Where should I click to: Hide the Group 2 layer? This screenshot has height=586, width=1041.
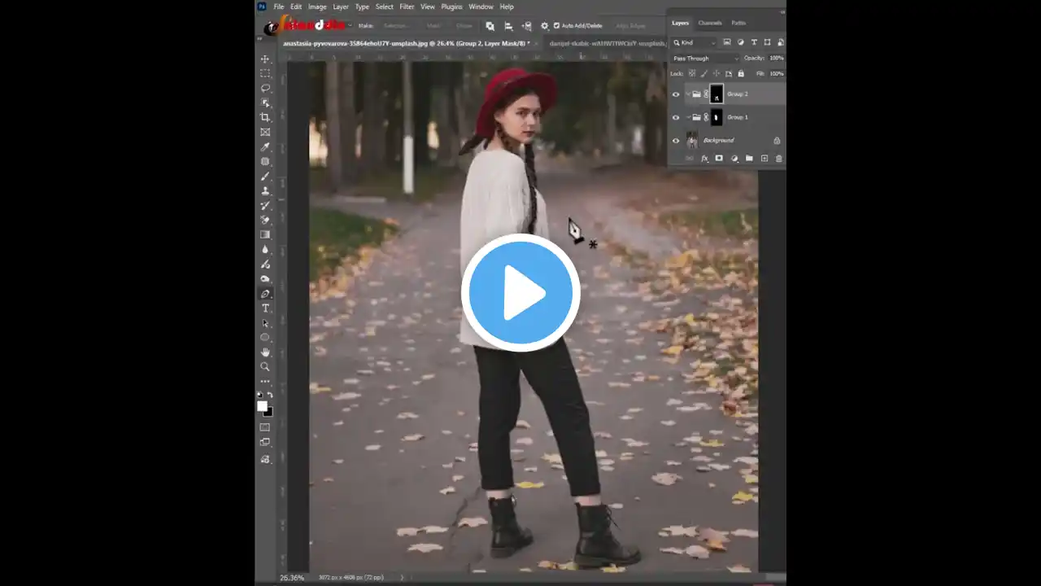point(675,94)
